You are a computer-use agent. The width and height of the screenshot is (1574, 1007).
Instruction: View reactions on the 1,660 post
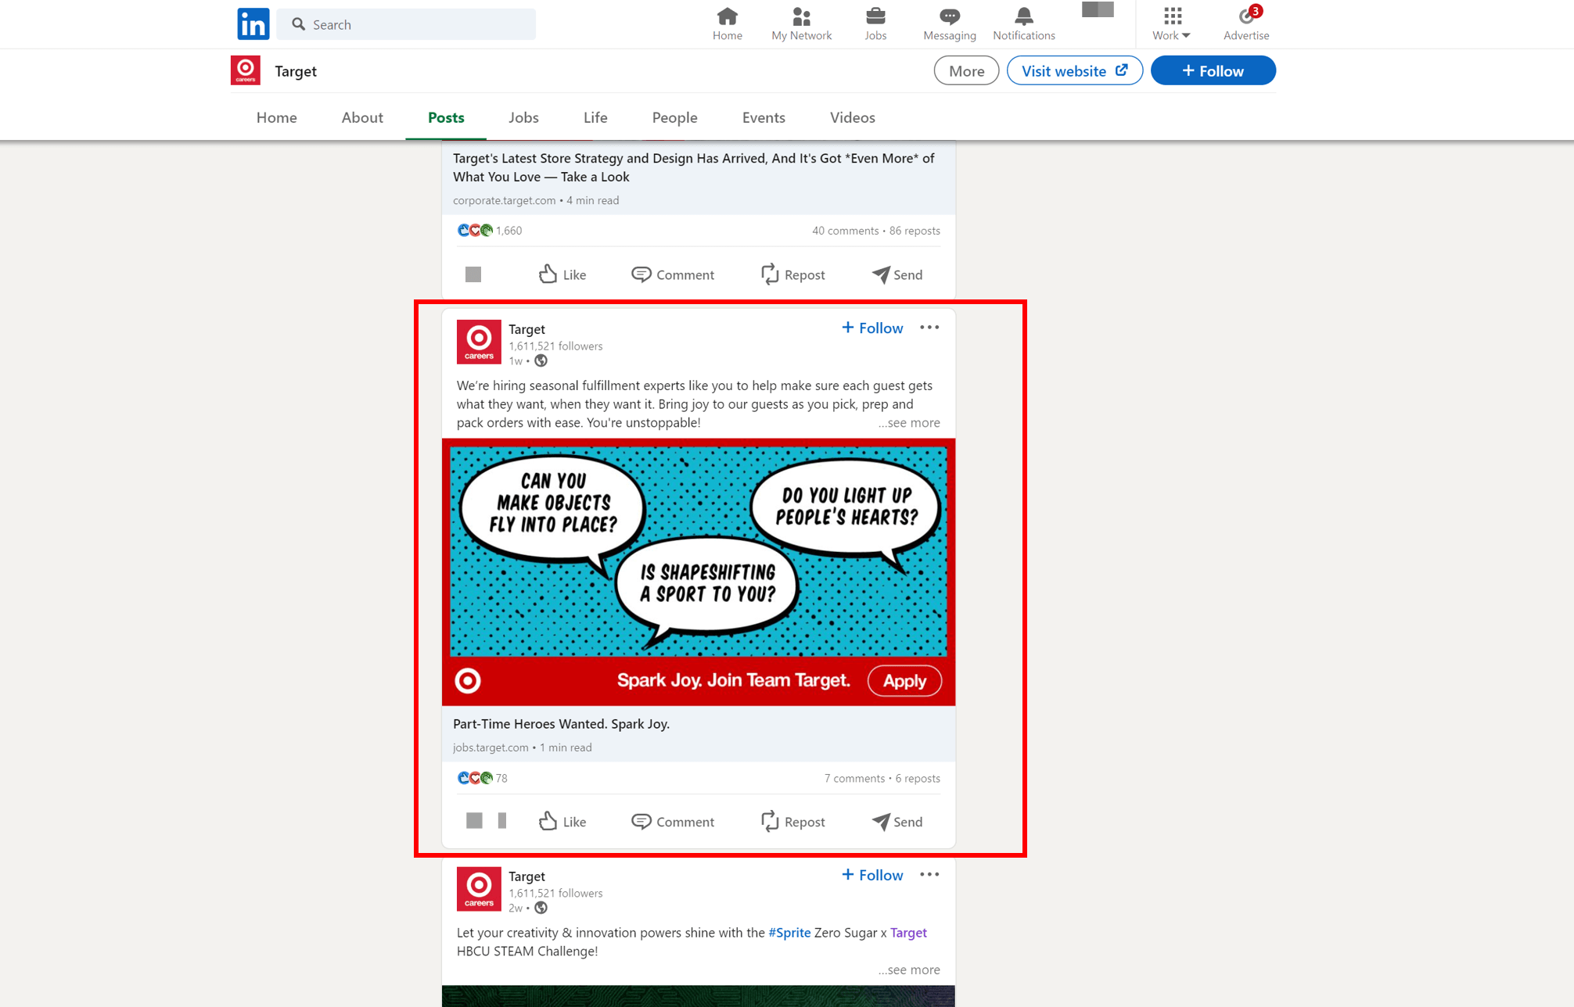tap(489, 230)
